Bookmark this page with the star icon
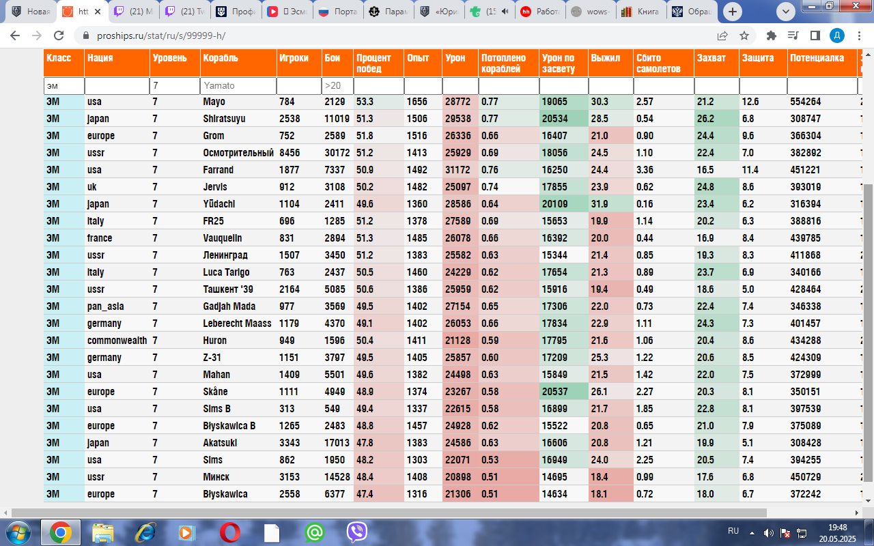This screenshot has height=546, width=874. tap(744, 35)
